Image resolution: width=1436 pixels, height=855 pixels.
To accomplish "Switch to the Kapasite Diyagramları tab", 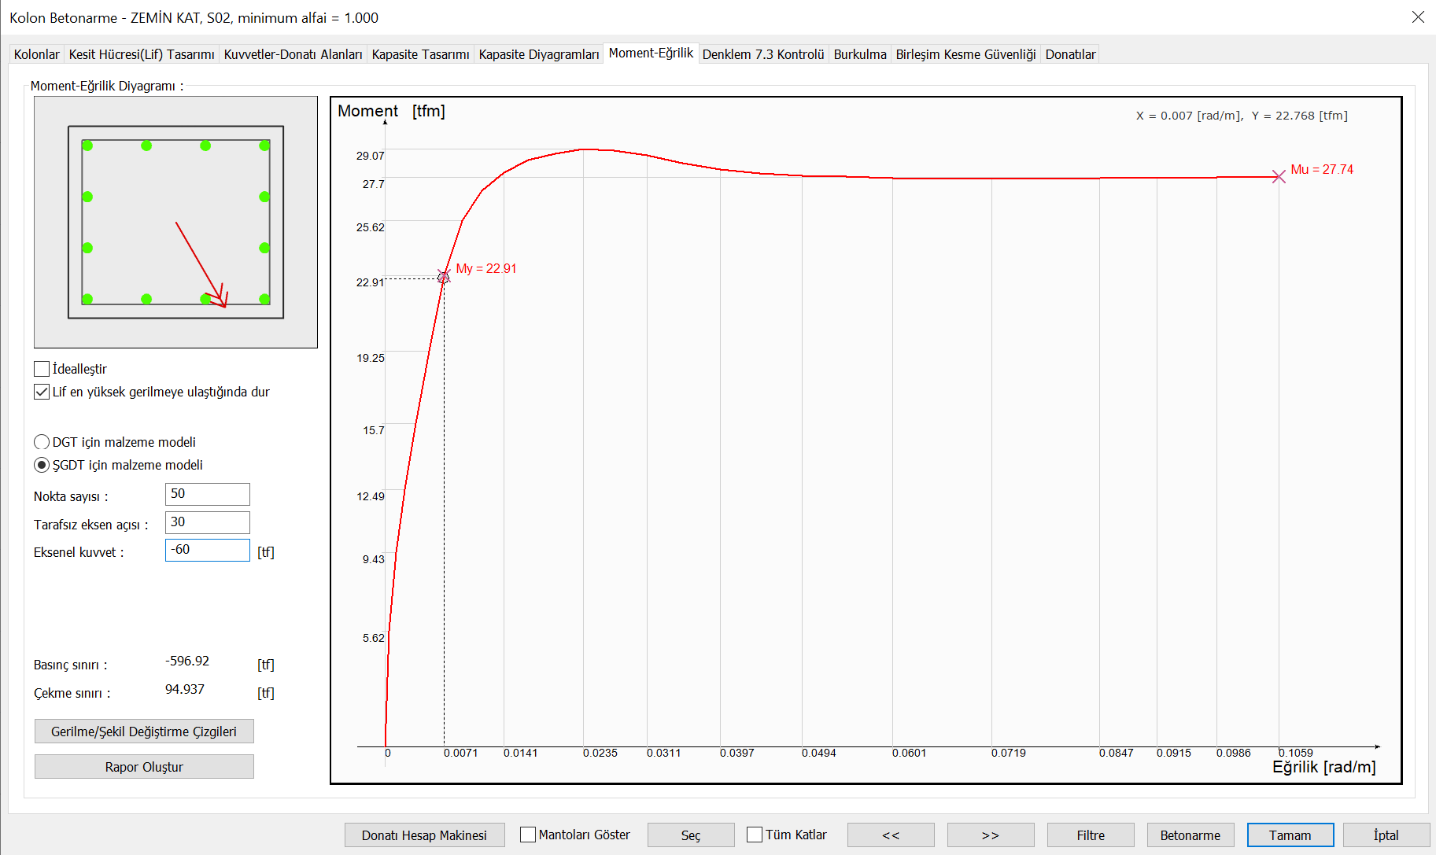I will point(539,54).
